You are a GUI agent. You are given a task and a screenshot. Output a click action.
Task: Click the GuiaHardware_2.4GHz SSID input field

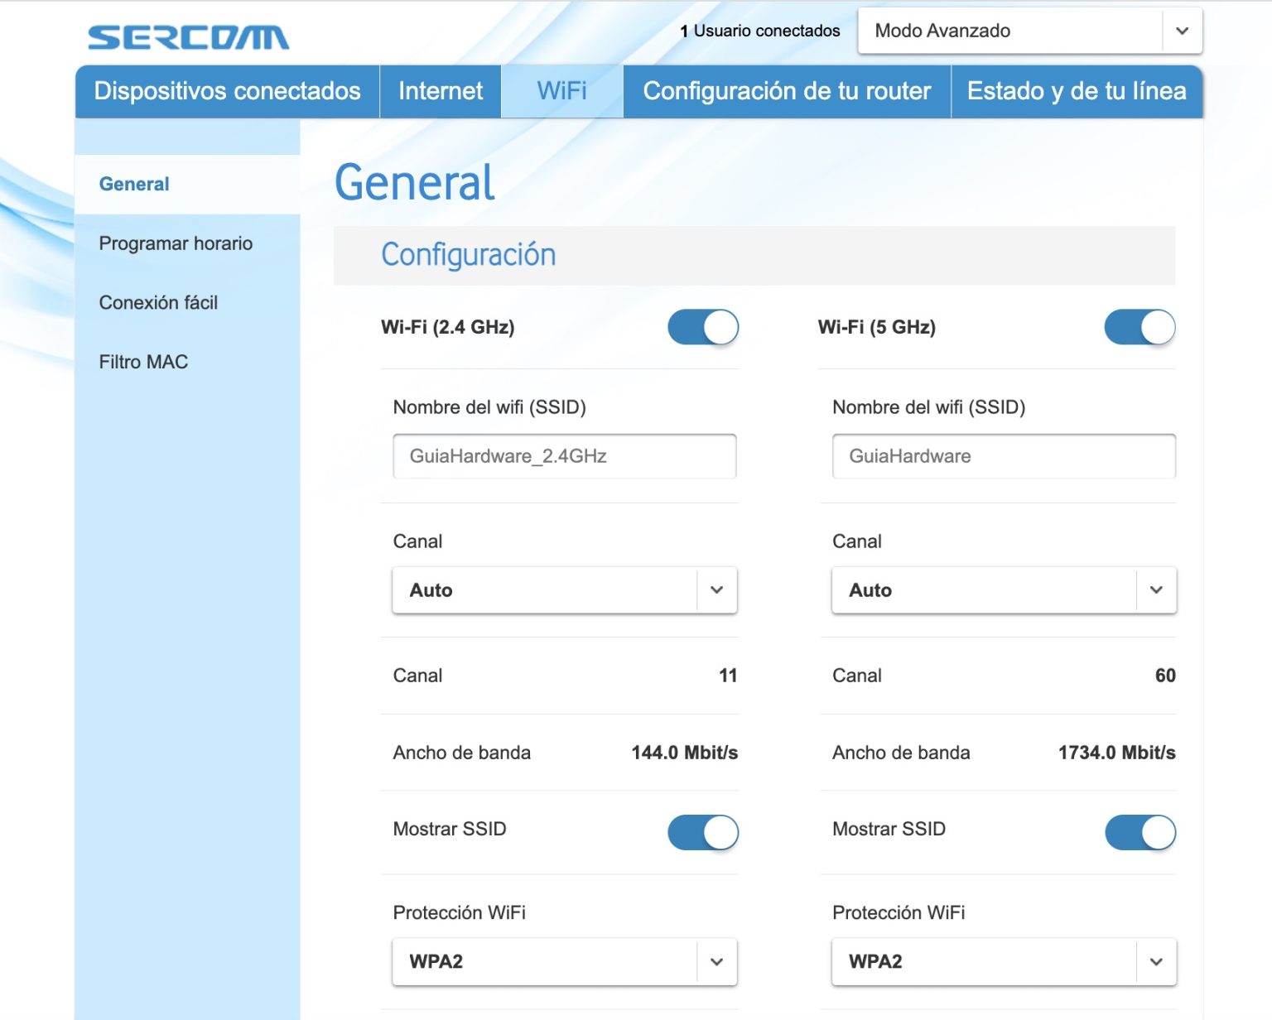pos(563,455)
